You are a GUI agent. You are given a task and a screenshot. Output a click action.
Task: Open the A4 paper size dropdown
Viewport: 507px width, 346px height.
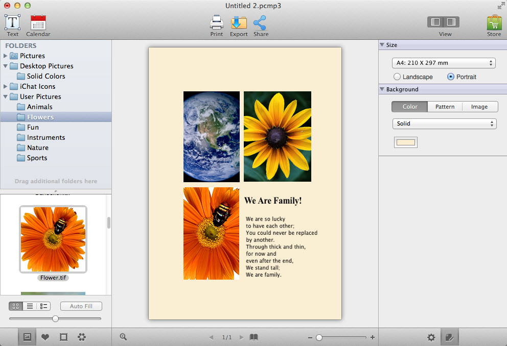444,63
